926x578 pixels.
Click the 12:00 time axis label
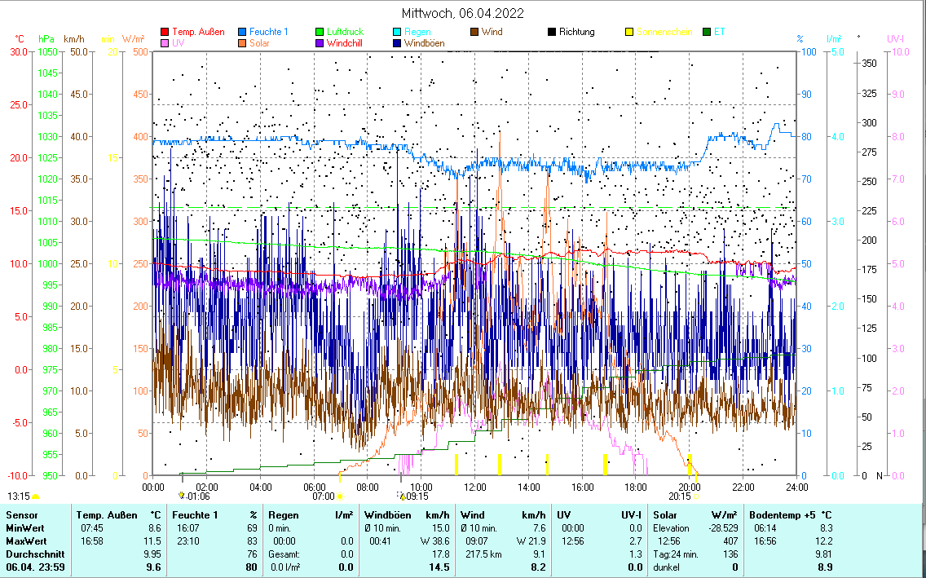pyautogui.click(x=474, y=487)
